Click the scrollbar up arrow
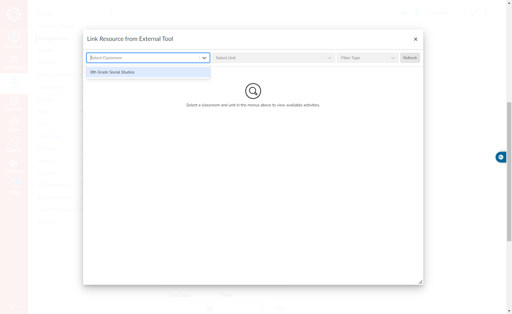The image size is (512, 314). point(509,3)
